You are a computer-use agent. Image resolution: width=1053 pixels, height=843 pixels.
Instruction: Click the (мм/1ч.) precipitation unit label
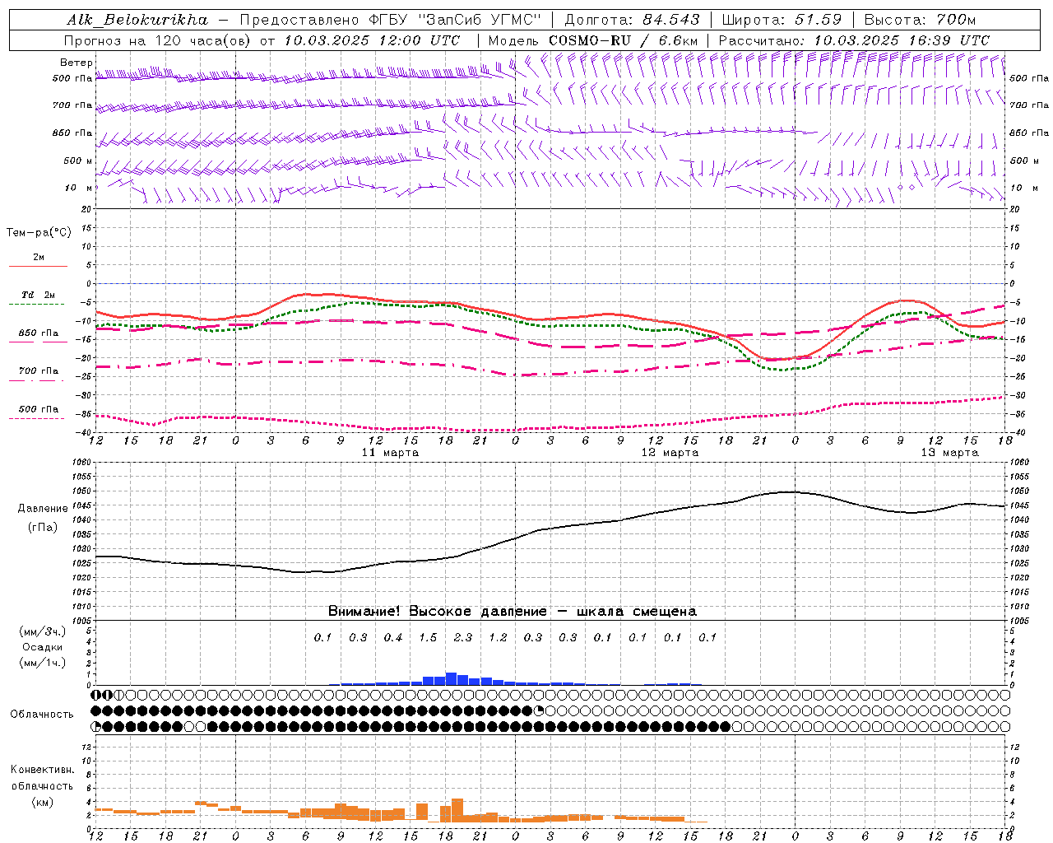43,663
